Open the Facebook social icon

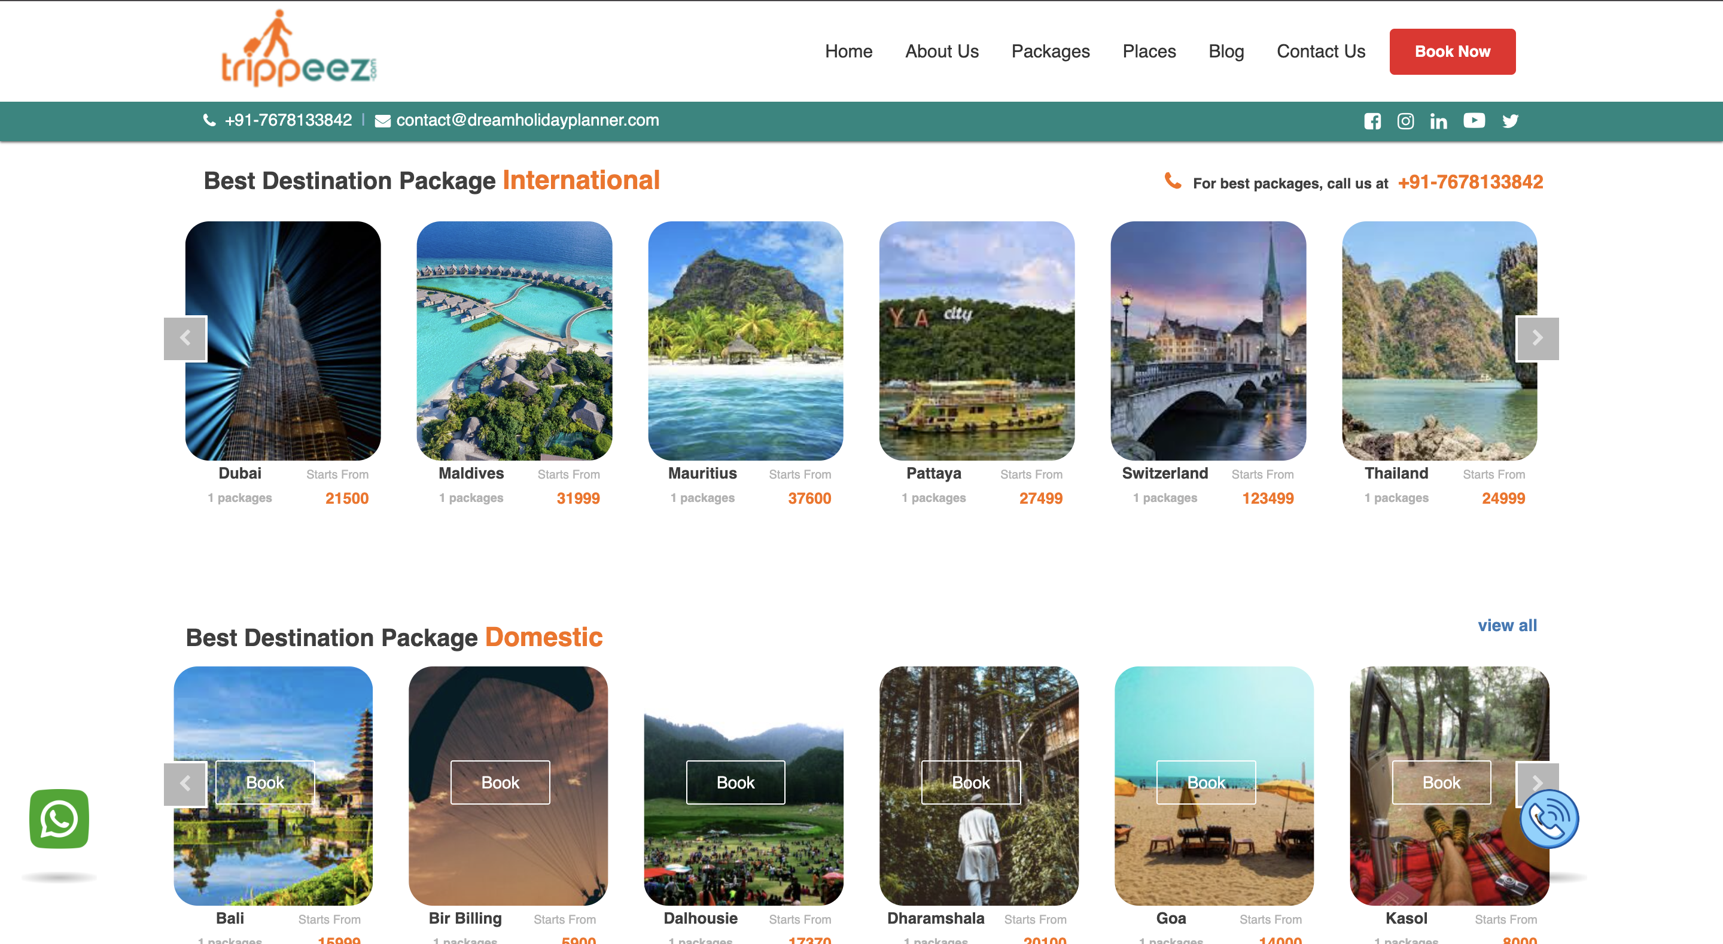click(1372, 121)
